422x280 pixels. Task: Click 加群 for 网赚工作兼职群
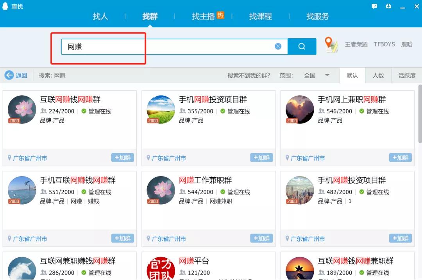[x=261, y=239]
